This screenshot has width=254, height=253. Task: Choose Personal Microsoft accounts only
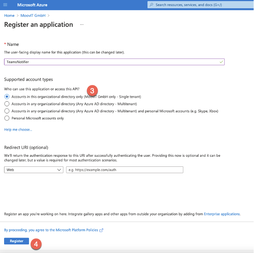6,118
